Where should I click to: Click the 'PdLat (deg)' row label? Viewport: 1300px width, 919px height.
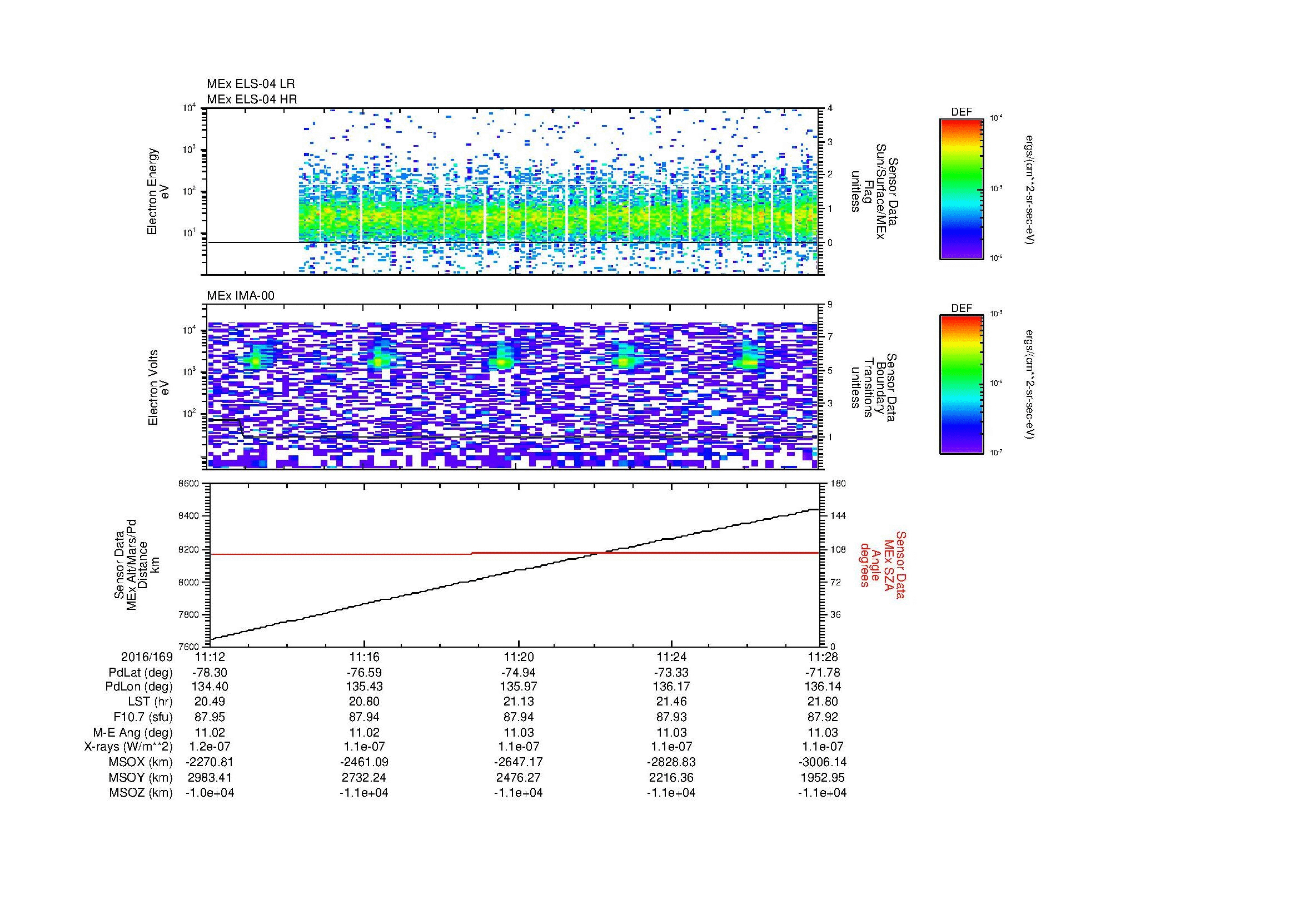point(141,673)
